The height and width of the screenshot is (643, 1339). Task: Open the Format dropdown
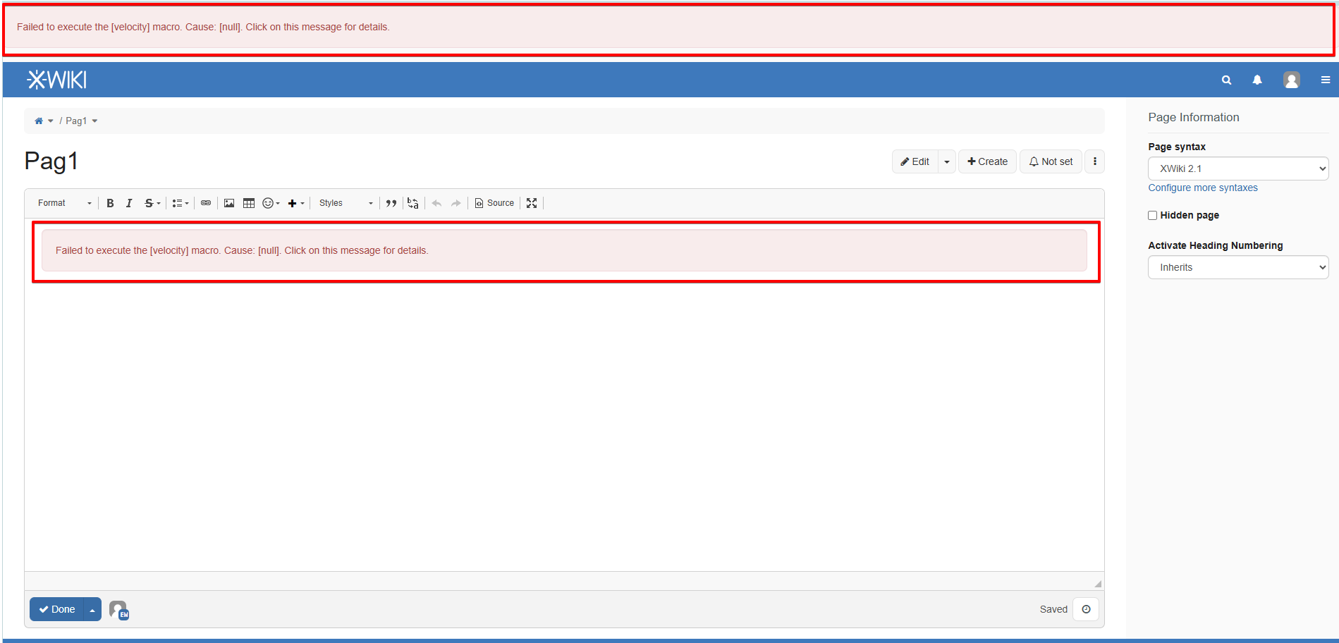coord(64,203)
